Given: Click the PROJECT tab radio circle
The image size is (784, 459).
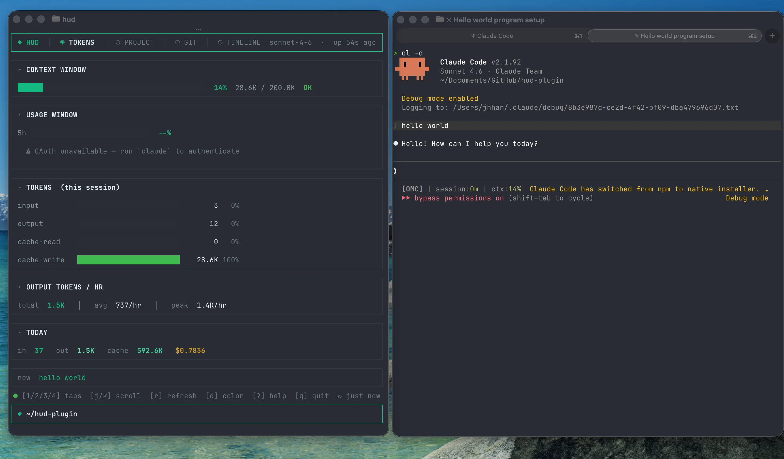Looking at the screenshot, I should (x=118, y=42).
